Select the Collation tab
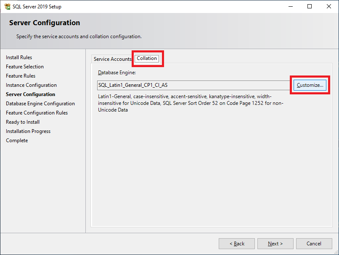339x255 pixels. pyautogui.click(x=147, y=58)
